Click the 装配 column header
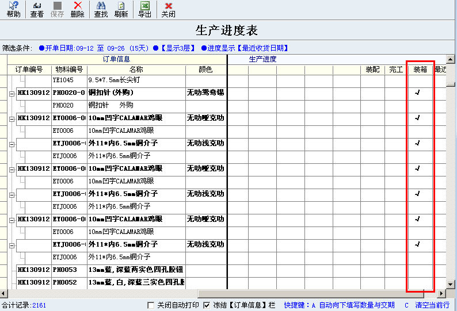 pos(372,70)
